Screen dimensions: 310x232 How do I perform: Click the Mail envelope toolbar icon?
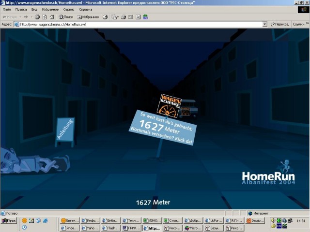click(x=114, y=17)
